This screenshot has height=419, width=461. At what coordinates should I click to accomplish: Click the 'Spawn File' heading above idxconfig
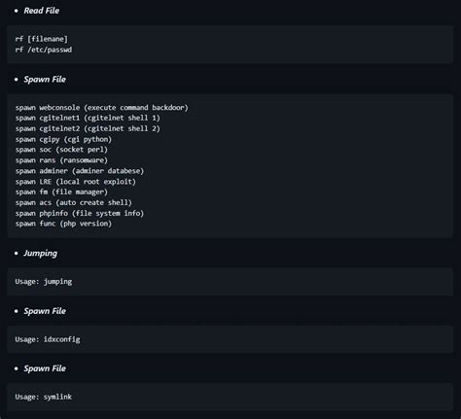tap(45, 311)
